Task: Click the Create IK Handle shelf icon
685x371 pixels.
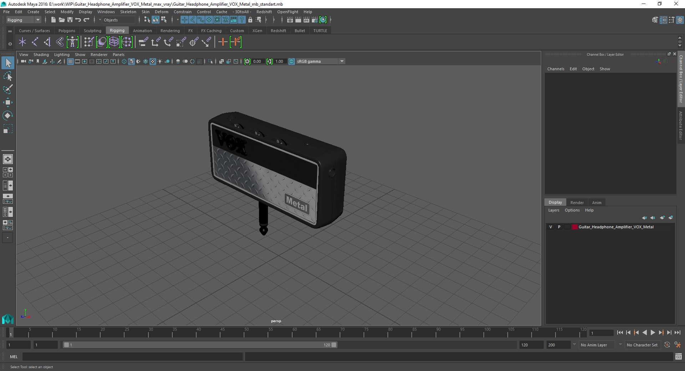Action: pyautogui.click(x=47, y=42)
